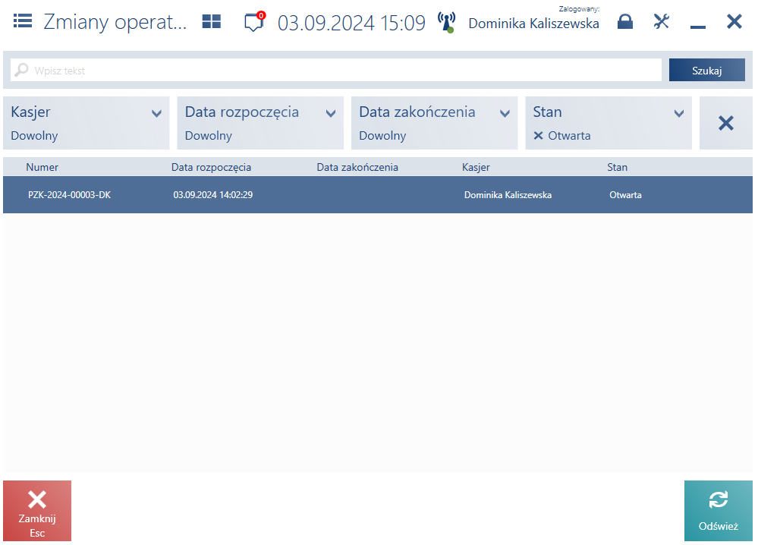
Task: Close the application with top X
Action: tap(734, 22)
